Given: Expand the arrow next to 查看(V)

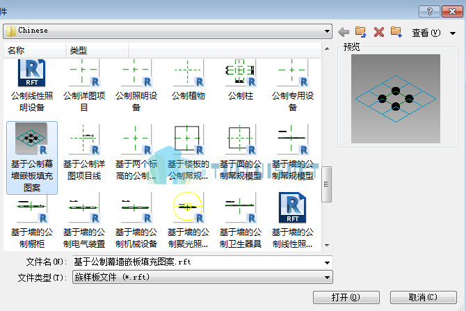Looking at the screenshot, I should click(453, 33).
